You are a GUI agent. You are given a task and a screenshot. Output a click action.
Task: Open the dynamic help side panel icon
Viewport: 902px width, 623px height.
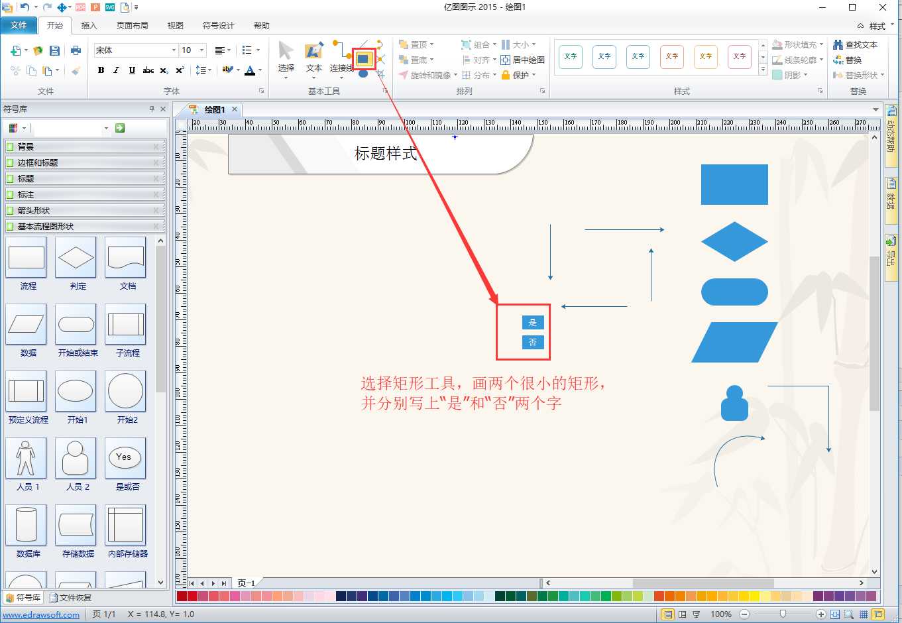(x=891, y=111)
